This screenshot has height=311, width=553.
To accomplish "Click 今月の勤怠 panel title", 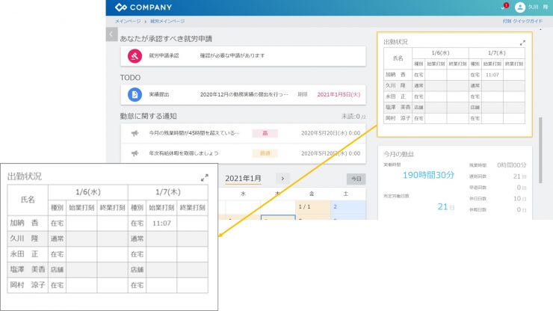I will pyautogui.click(x=398, y=154).
